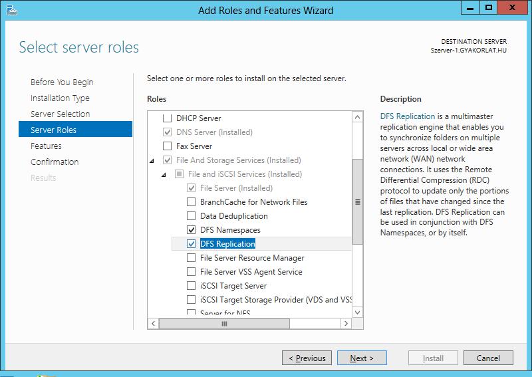This screenshot has height=377, width=532.
Task: Click the horizontal scrollbar thumb in roles list
Action: pos(224,324)
